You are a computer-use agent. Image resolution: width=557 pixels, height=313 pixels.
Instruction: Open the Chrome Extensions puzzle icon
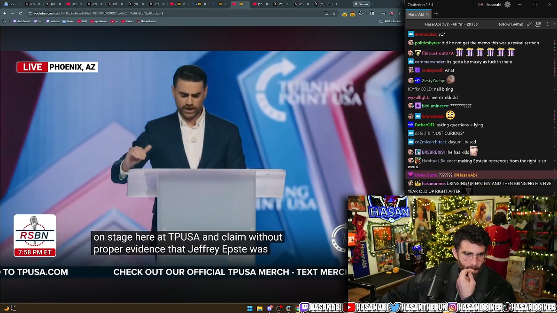pos(361,14)
